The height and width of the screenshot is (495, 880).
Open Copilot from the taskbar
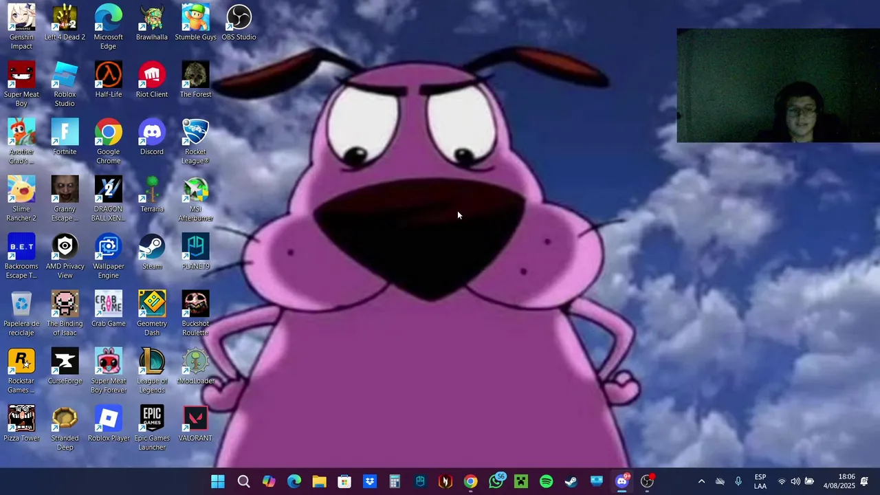click(269, 481)
